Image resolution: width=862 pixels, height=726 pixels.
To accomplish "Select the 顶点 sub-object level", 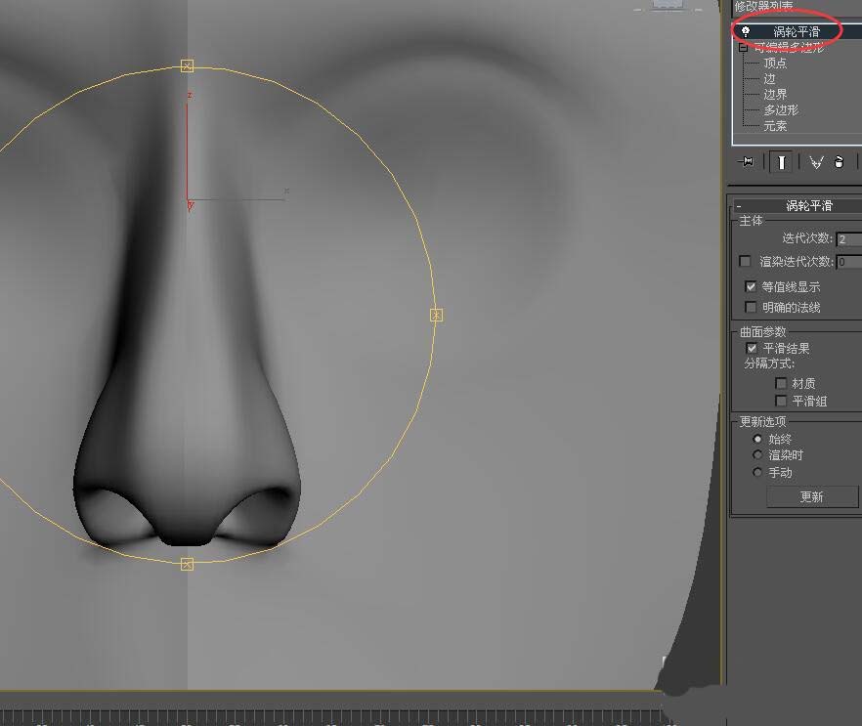I will (x=775, y=64).
